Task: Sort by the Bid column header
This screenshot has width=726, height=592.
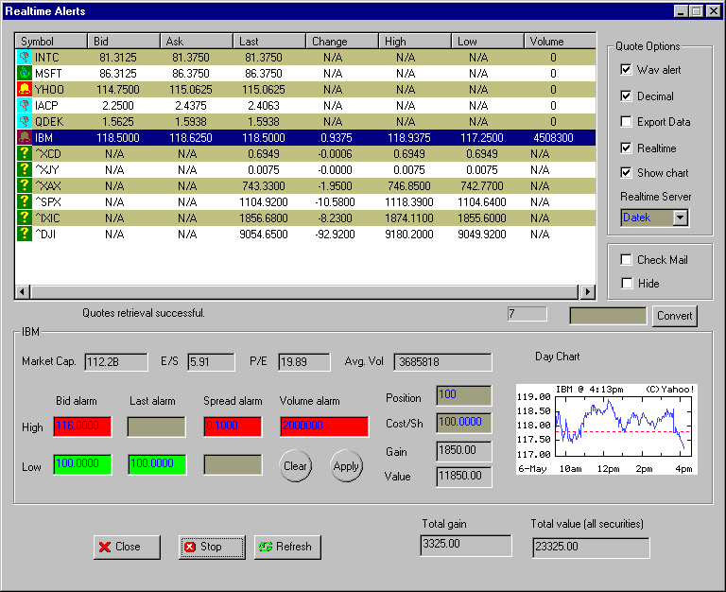Action: [124, 42]
